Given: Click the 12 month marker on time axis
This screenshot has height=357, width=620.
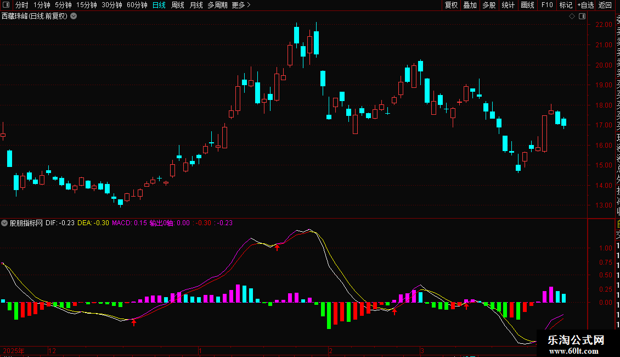Looking at the screenshot, I should [x=52, y=351].
